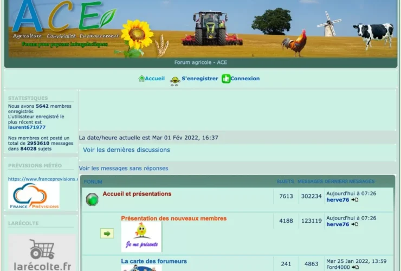Click message count 302234
Image resolution: width=401 pixels, height=271 pixels.
point(311,196)
